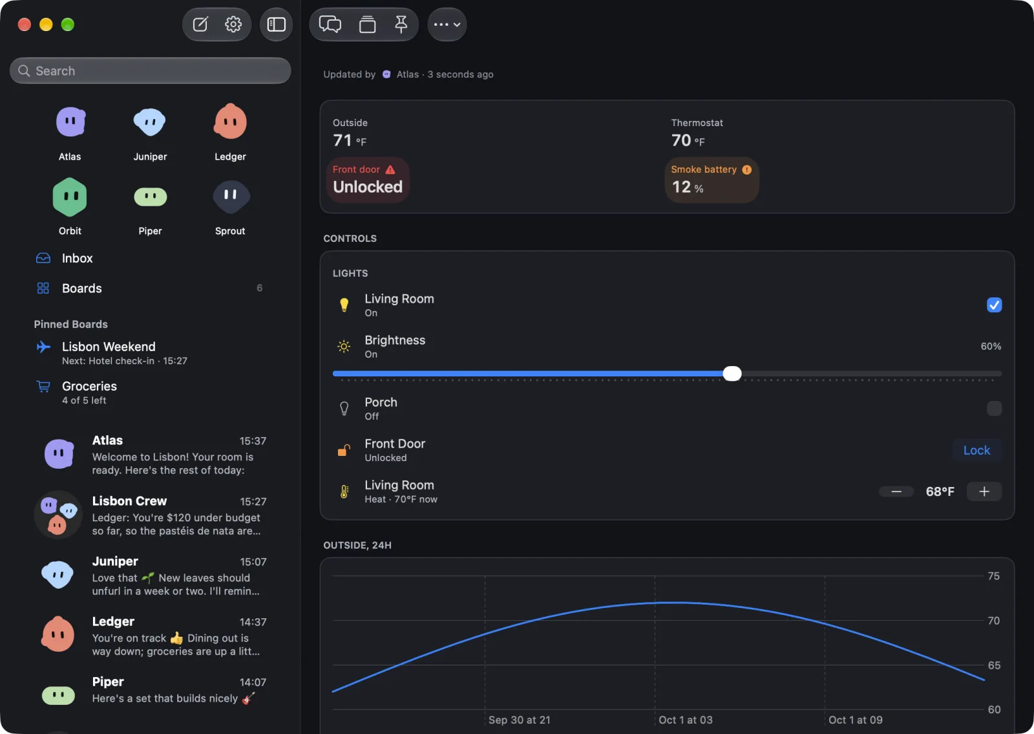Select the Ledger agent avatar
Image resolution: width=1034 pixels, height=734 pixels.
(230, 122)
